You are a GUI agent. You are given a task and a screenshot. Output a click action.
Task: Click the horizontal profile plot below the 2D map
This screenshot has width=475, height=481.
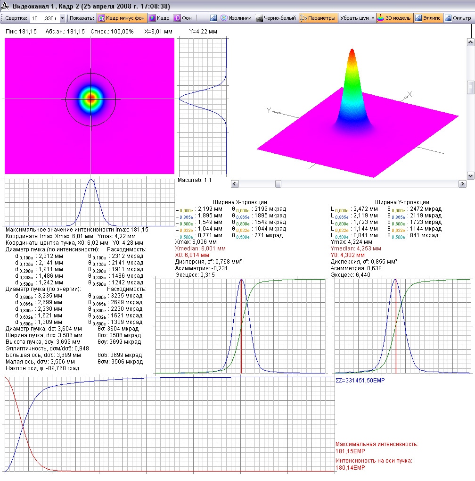tap(90, 202)
